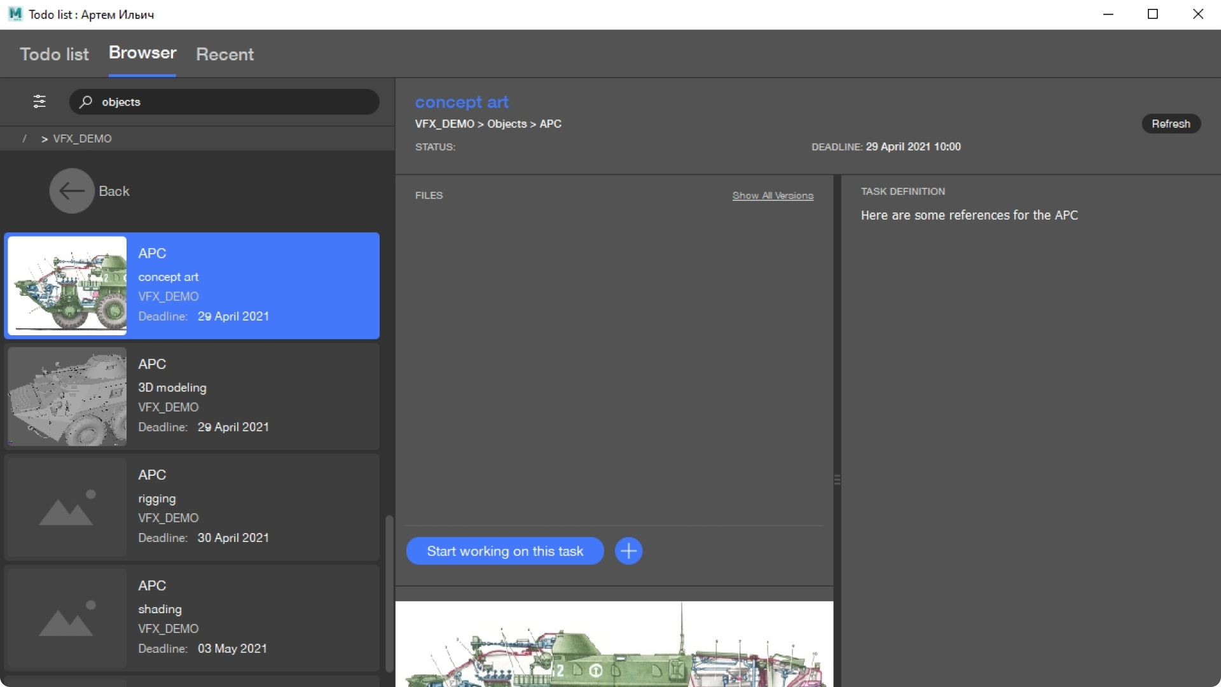The width and height of the screenshot is (1221, 687).
Task: Click the VFX_DEMO > Objects > APC path
Action: [488, 124]
